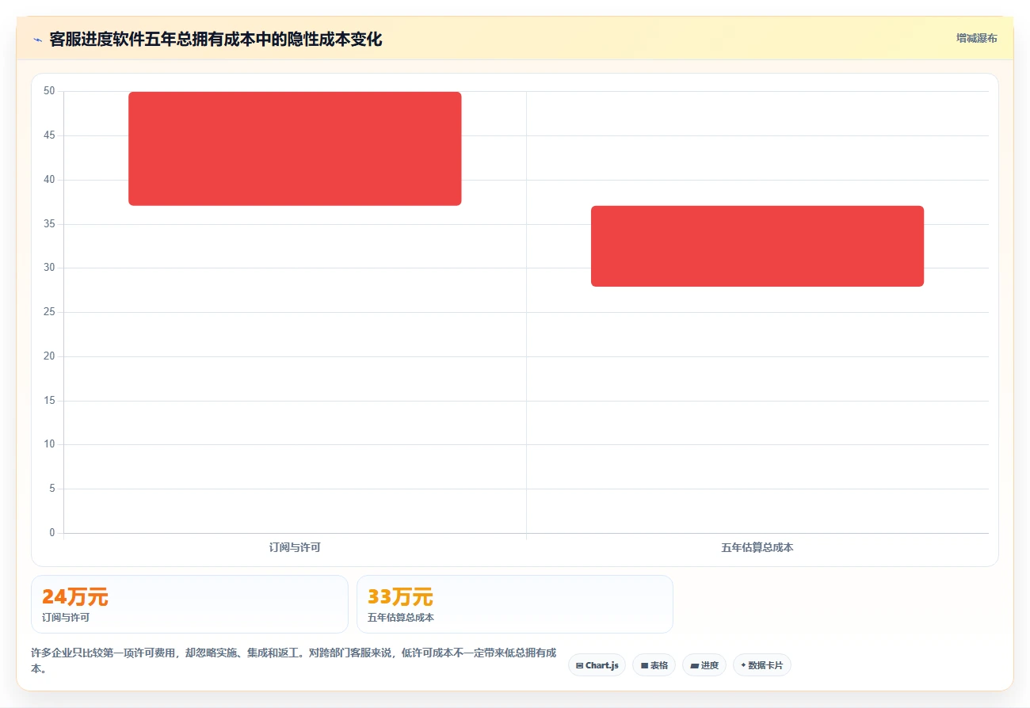
Task: Click the 进度 tag chip
Action: [704, 665]
